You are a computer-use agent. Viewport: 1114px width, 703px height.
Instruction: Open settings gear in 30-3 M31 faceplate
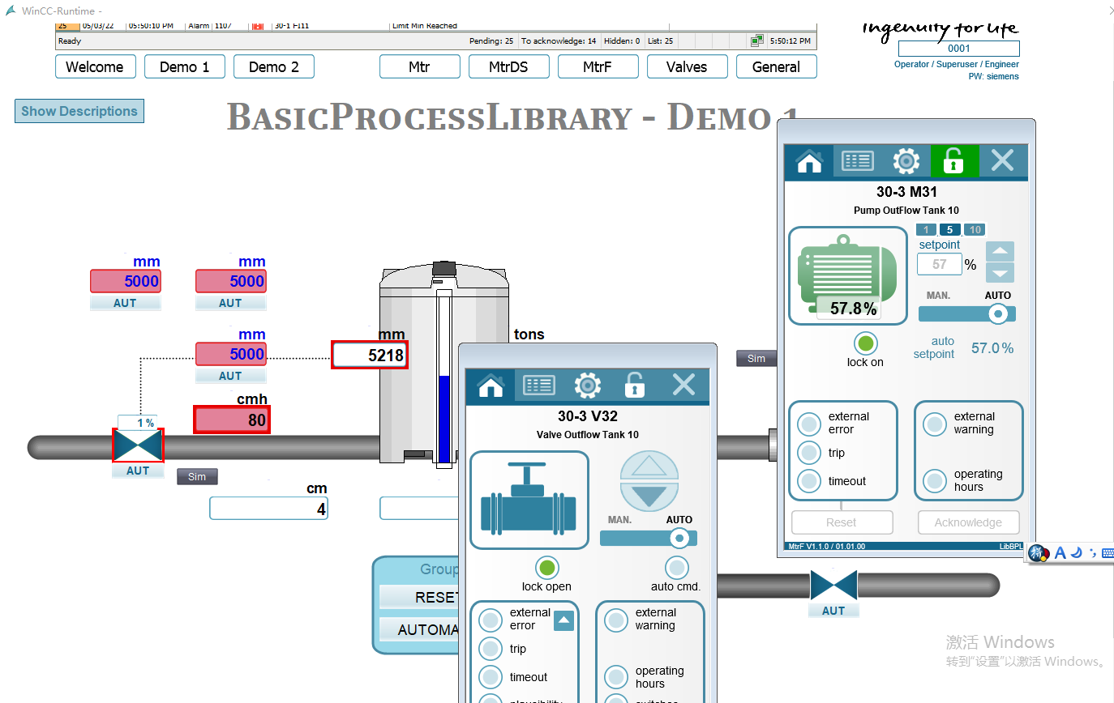coord(906,161)
